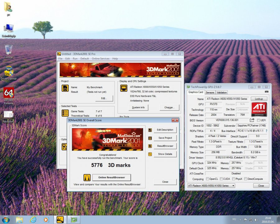Switch to the Validation tab in GPU-Z
This screenshot has width=280, height=224.
pos(222,92)
